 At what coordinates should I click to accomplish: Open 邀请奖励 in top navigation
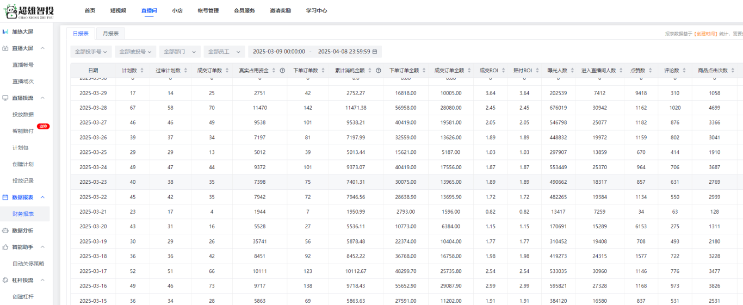tap(280, 10)
